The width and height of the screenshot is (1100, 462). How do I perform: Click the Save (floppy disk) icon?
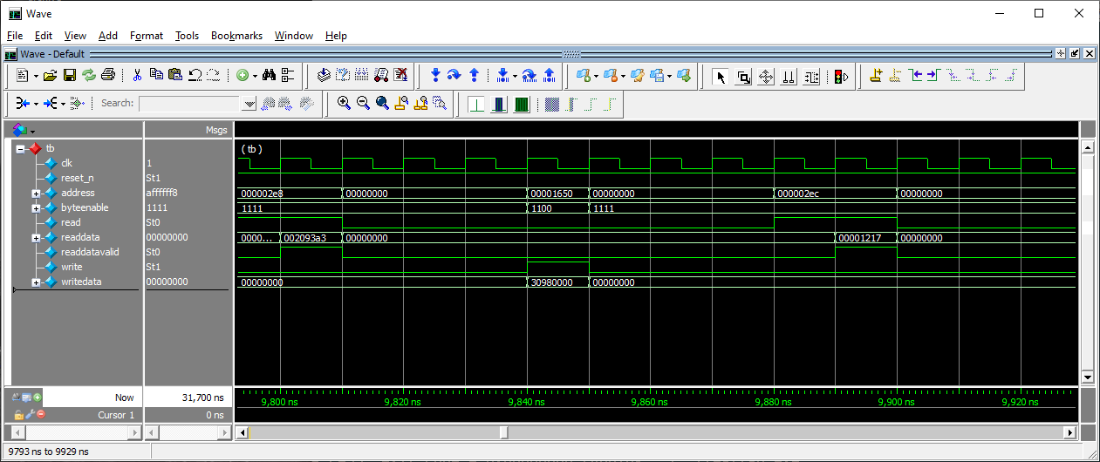pyautogui.click(x=70, y=76)
